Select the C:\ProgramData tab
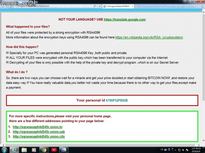 118,6
